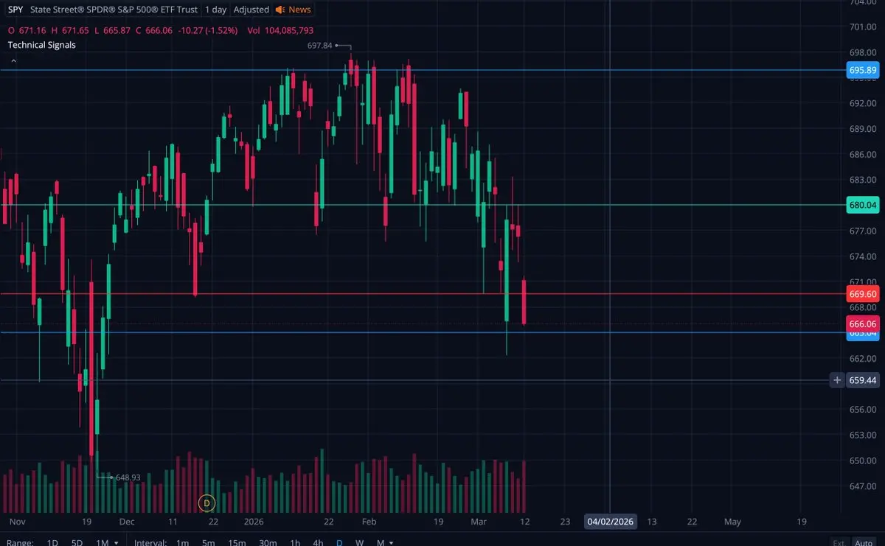Open the dividend marker D on the timeline

click(x=206, y=503)
